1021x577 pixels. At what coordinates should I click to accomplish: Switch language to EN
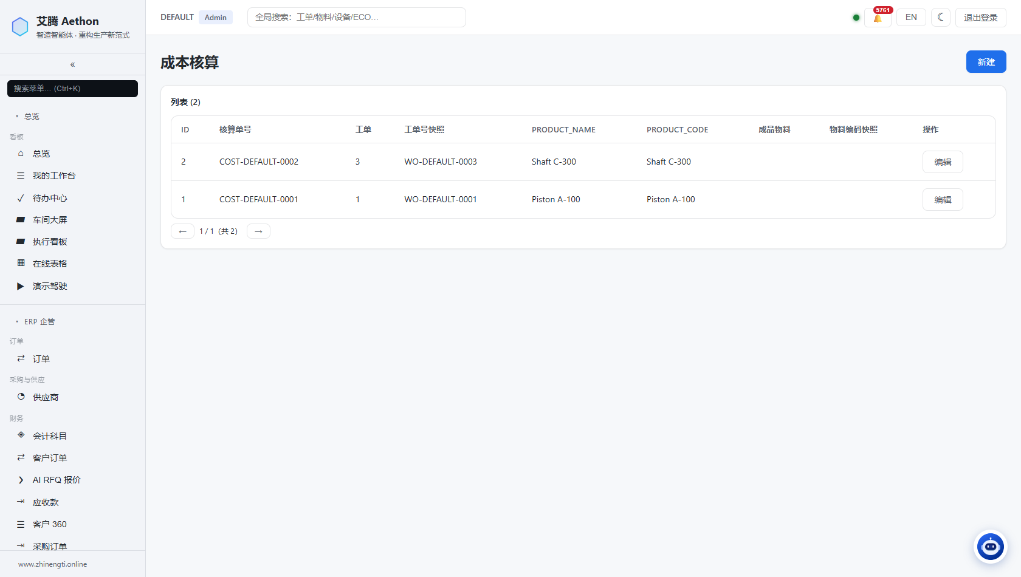[911, 17]
